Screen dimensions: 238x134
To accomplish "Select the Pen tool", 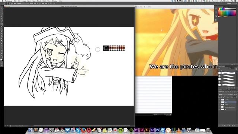I will coord(1,44).
